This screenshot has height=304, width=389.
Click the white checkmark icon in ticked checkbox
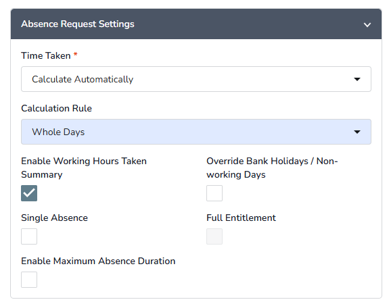point(29,193)
